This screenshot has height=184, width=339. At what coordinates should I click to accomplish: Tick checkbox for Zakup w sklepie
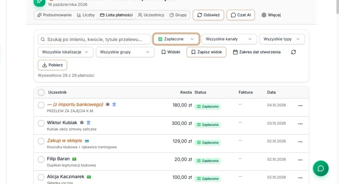(41, 141)
